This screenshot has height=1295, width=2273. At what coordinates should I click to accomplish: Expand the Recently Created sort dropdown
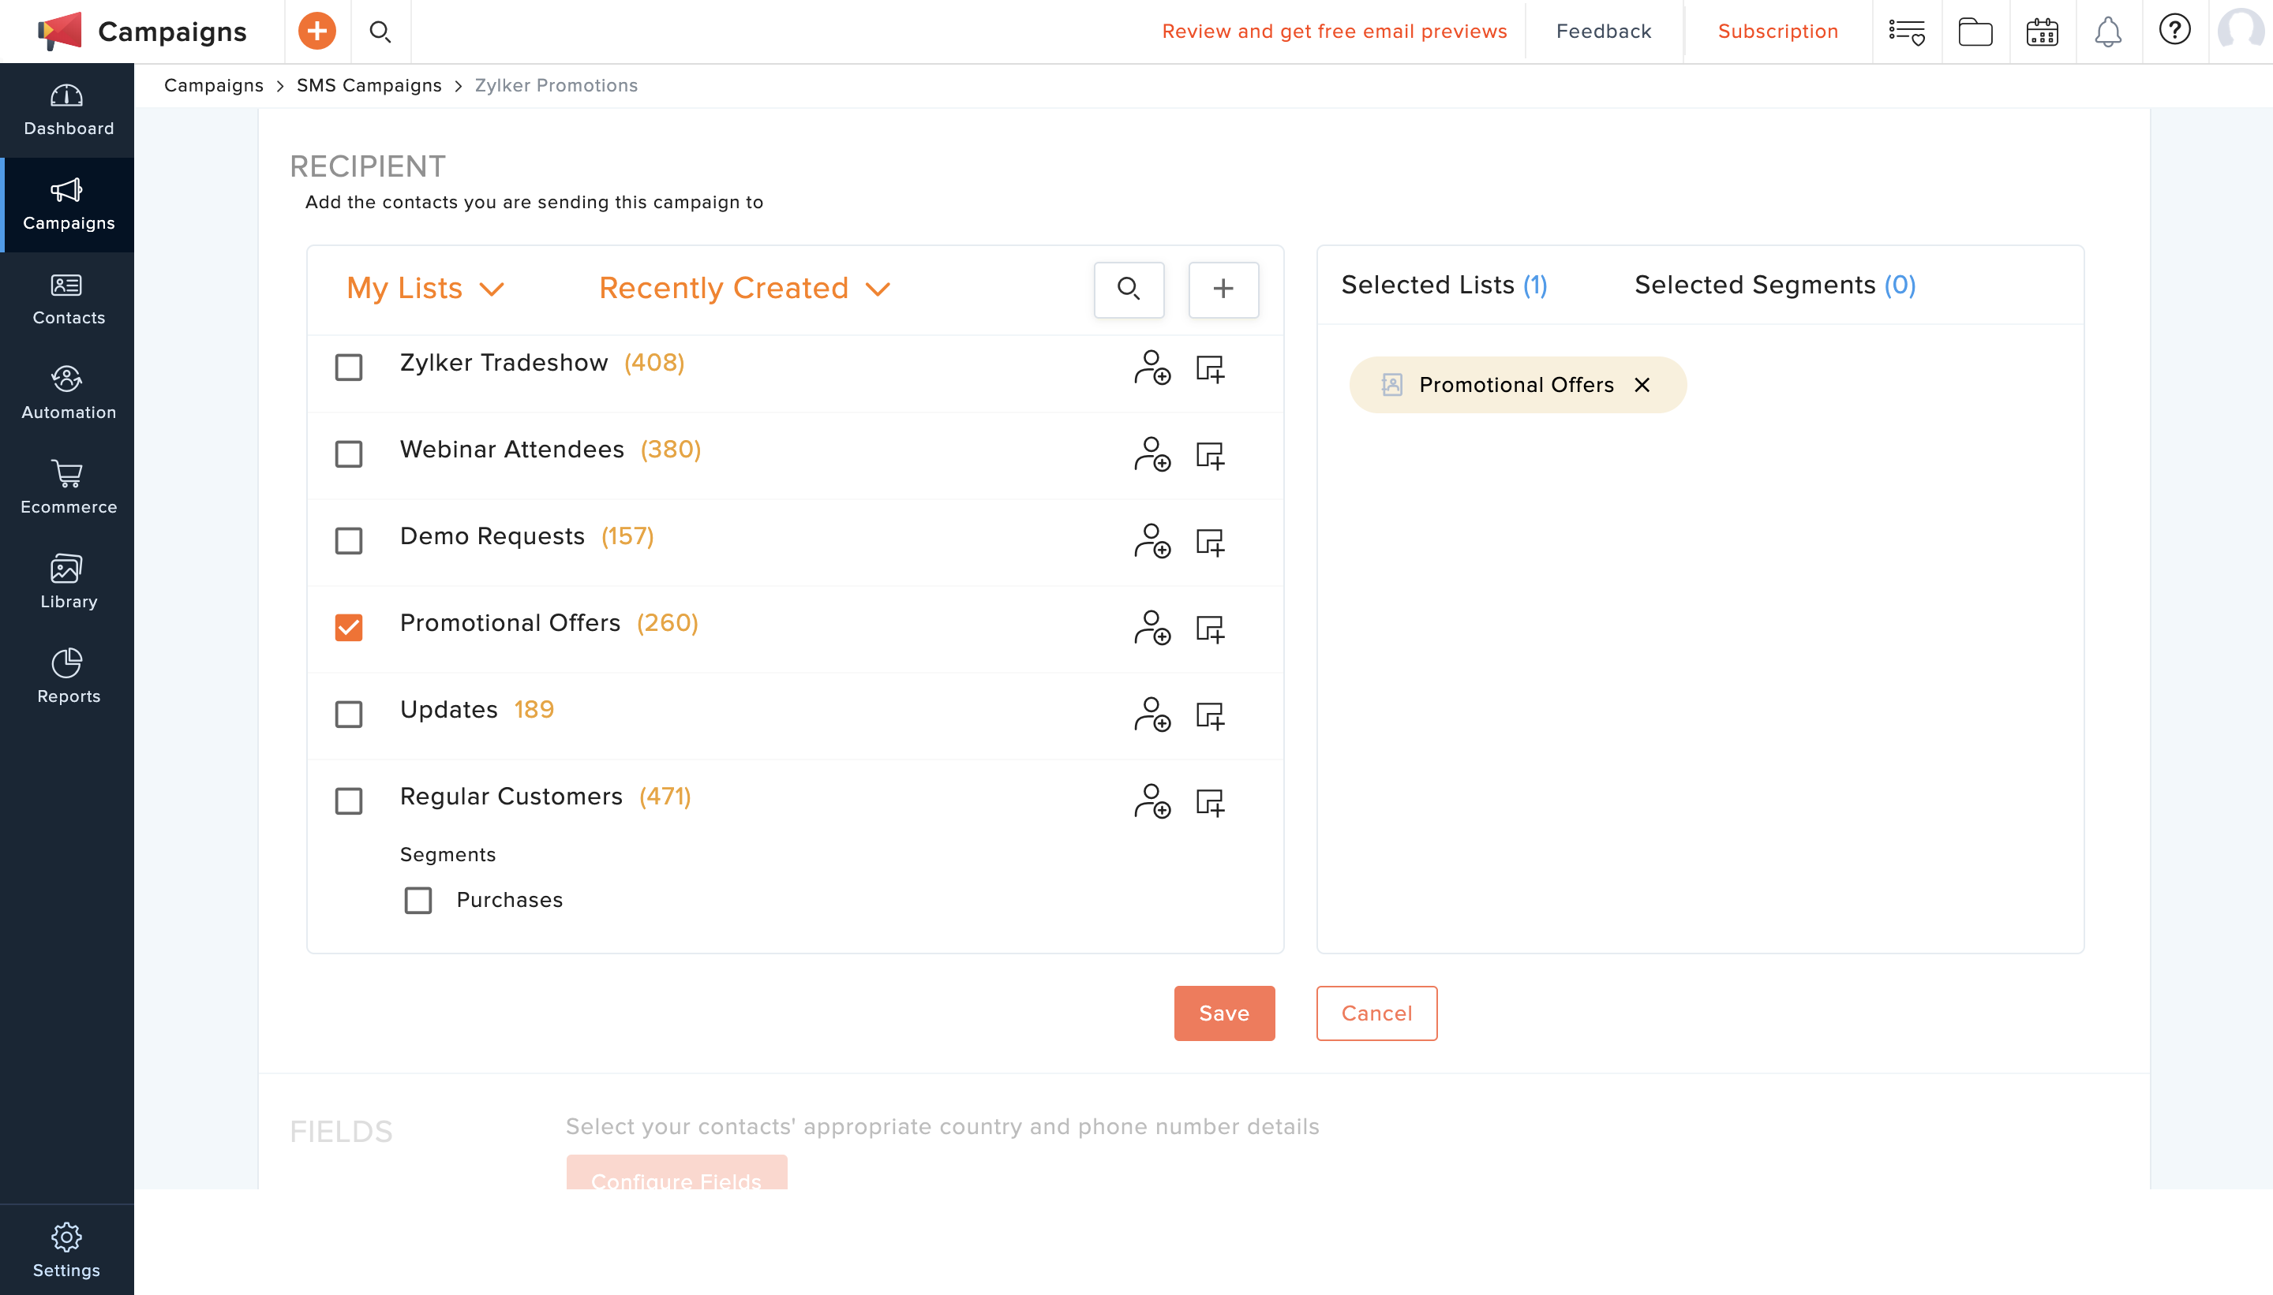coord(745,288)
